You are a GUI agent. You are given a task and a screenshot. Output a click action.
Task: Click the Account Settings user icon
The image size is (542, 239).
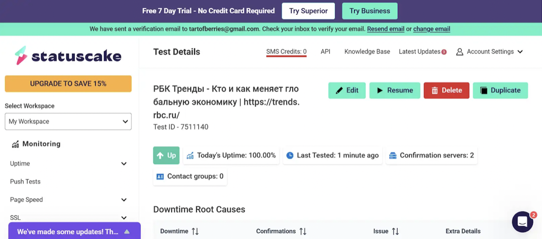click(460, 52)
